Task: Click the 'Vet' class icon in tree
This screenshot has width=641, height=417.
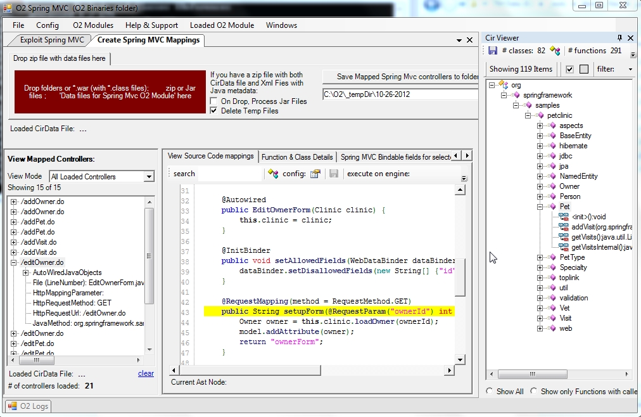Action: click(552, 308)
